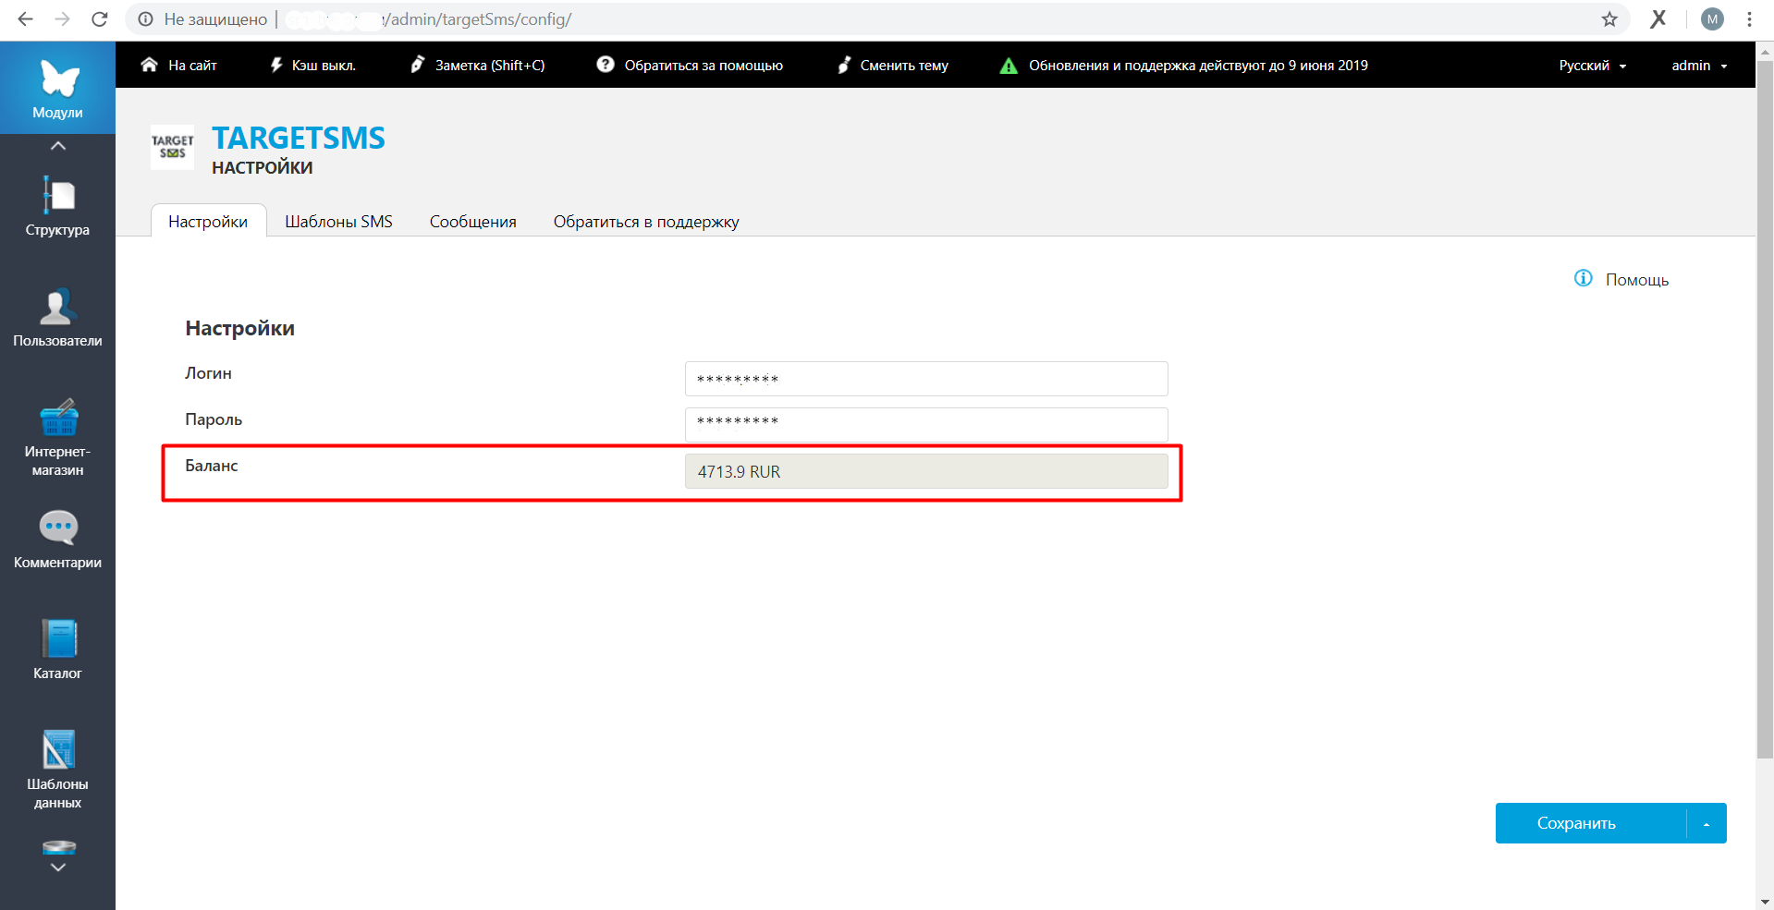Open the Сохранить button dropdown arrow
Viewport: 1774px width, 910px height.
click(x=1707, y=823)
